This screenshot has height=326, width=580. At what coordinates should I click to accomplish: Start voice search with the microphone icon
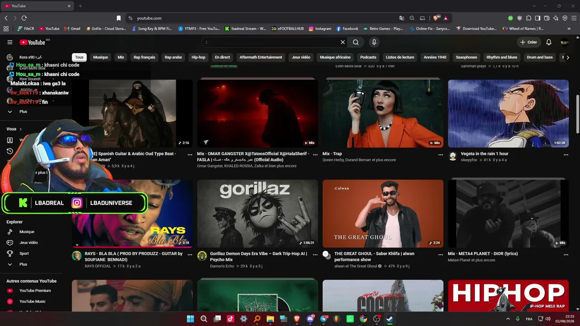point(374,42)
